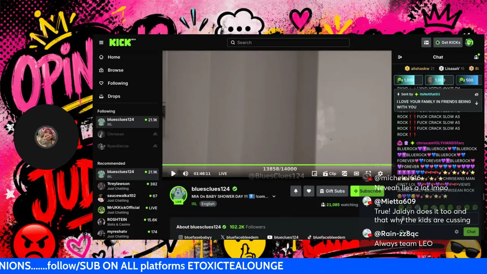Open recommended channel myreshatv
Image resolution: width=487 pixels, height=274 pixels.
(127, 234)
